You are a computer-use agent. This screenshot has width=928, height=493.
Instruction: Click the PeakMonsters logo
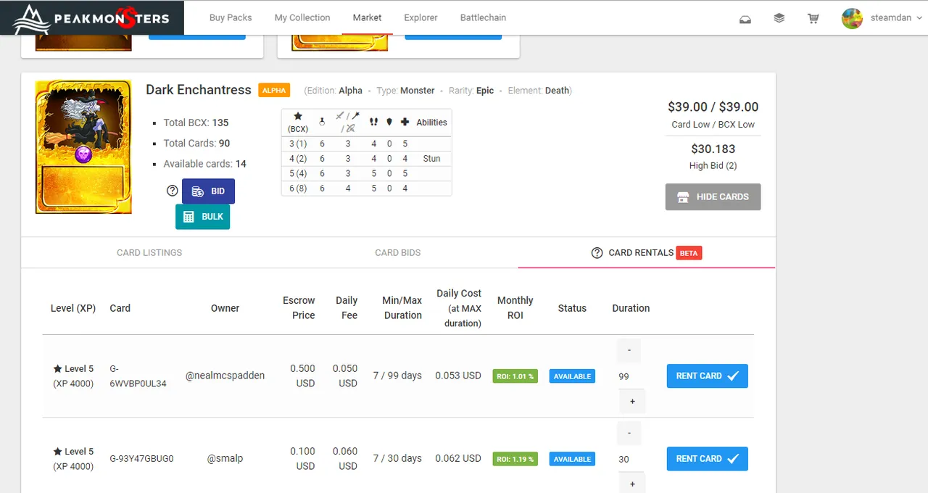(92, 18)
